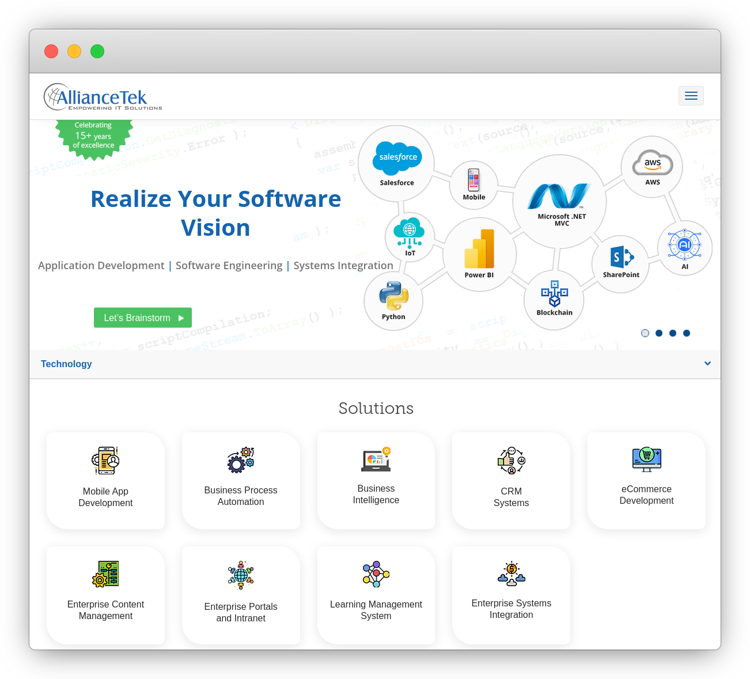750x679 pixels.
Task: Click the Salesforce cloud icon
Action: [x=397, y=158]
